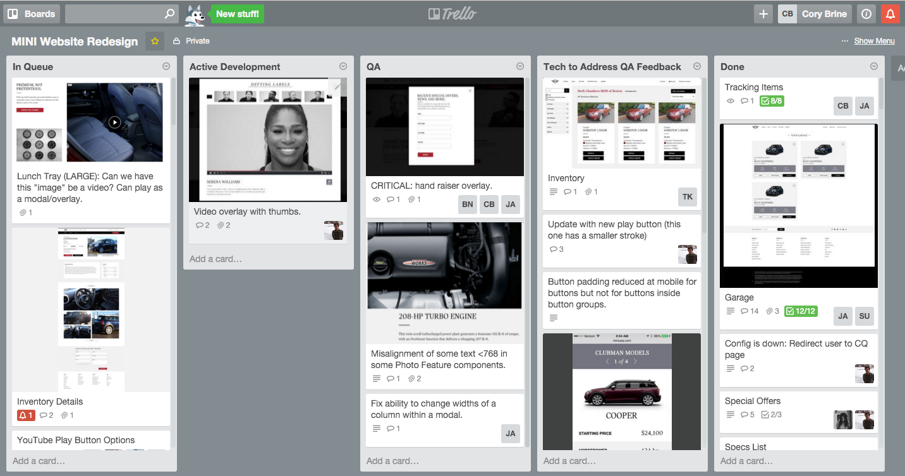Screen dimensions: 905x476
Task: Edit Video overlay card pencil icon
Action: pos(337,87)
